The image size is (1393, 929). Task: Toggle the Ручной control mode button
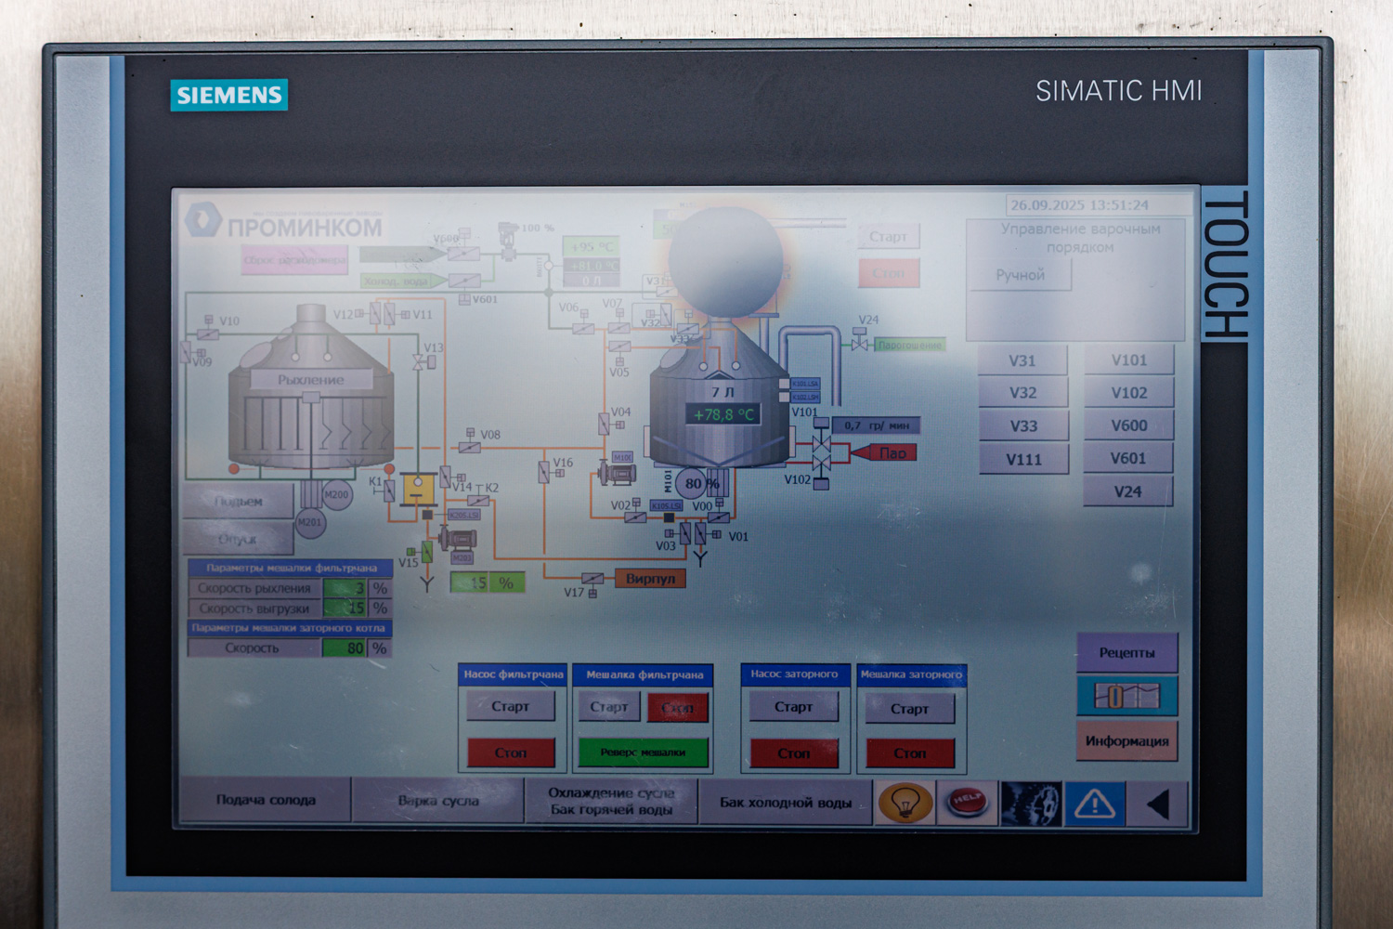[1020, 275]
